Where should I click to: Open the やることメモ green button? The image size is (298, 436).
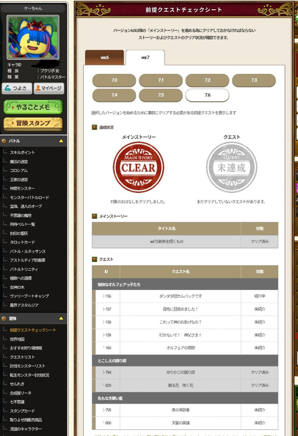click(x=33, y=107)
